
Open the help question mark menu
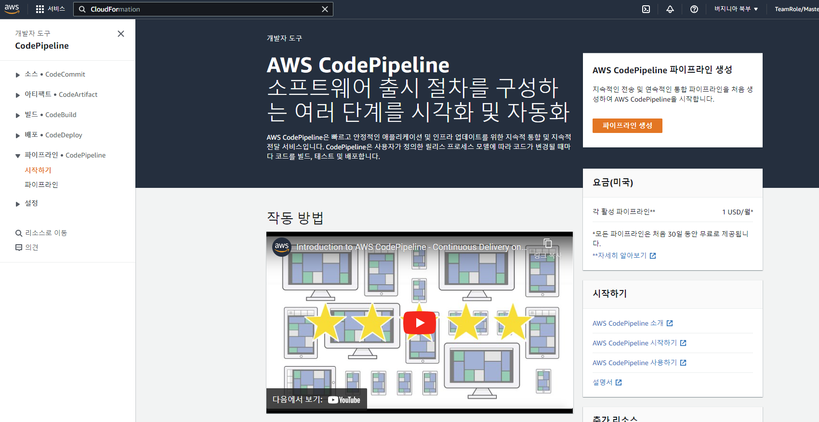[694, 9]
